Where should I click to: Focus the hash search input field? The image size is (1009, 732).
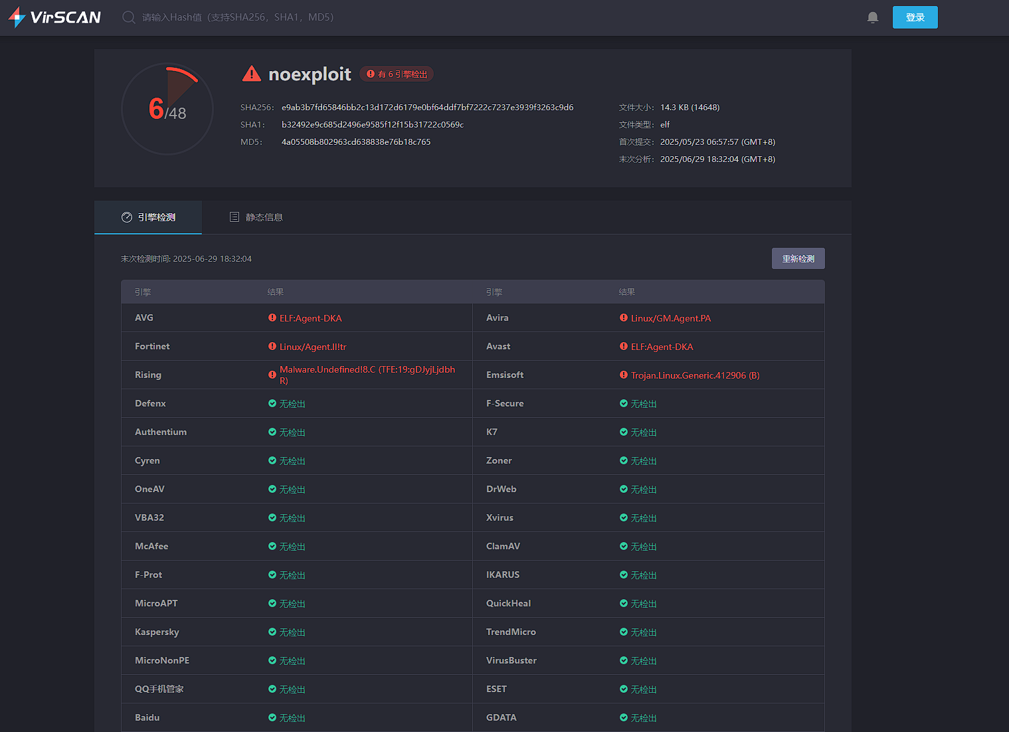[x=238, y=17]
